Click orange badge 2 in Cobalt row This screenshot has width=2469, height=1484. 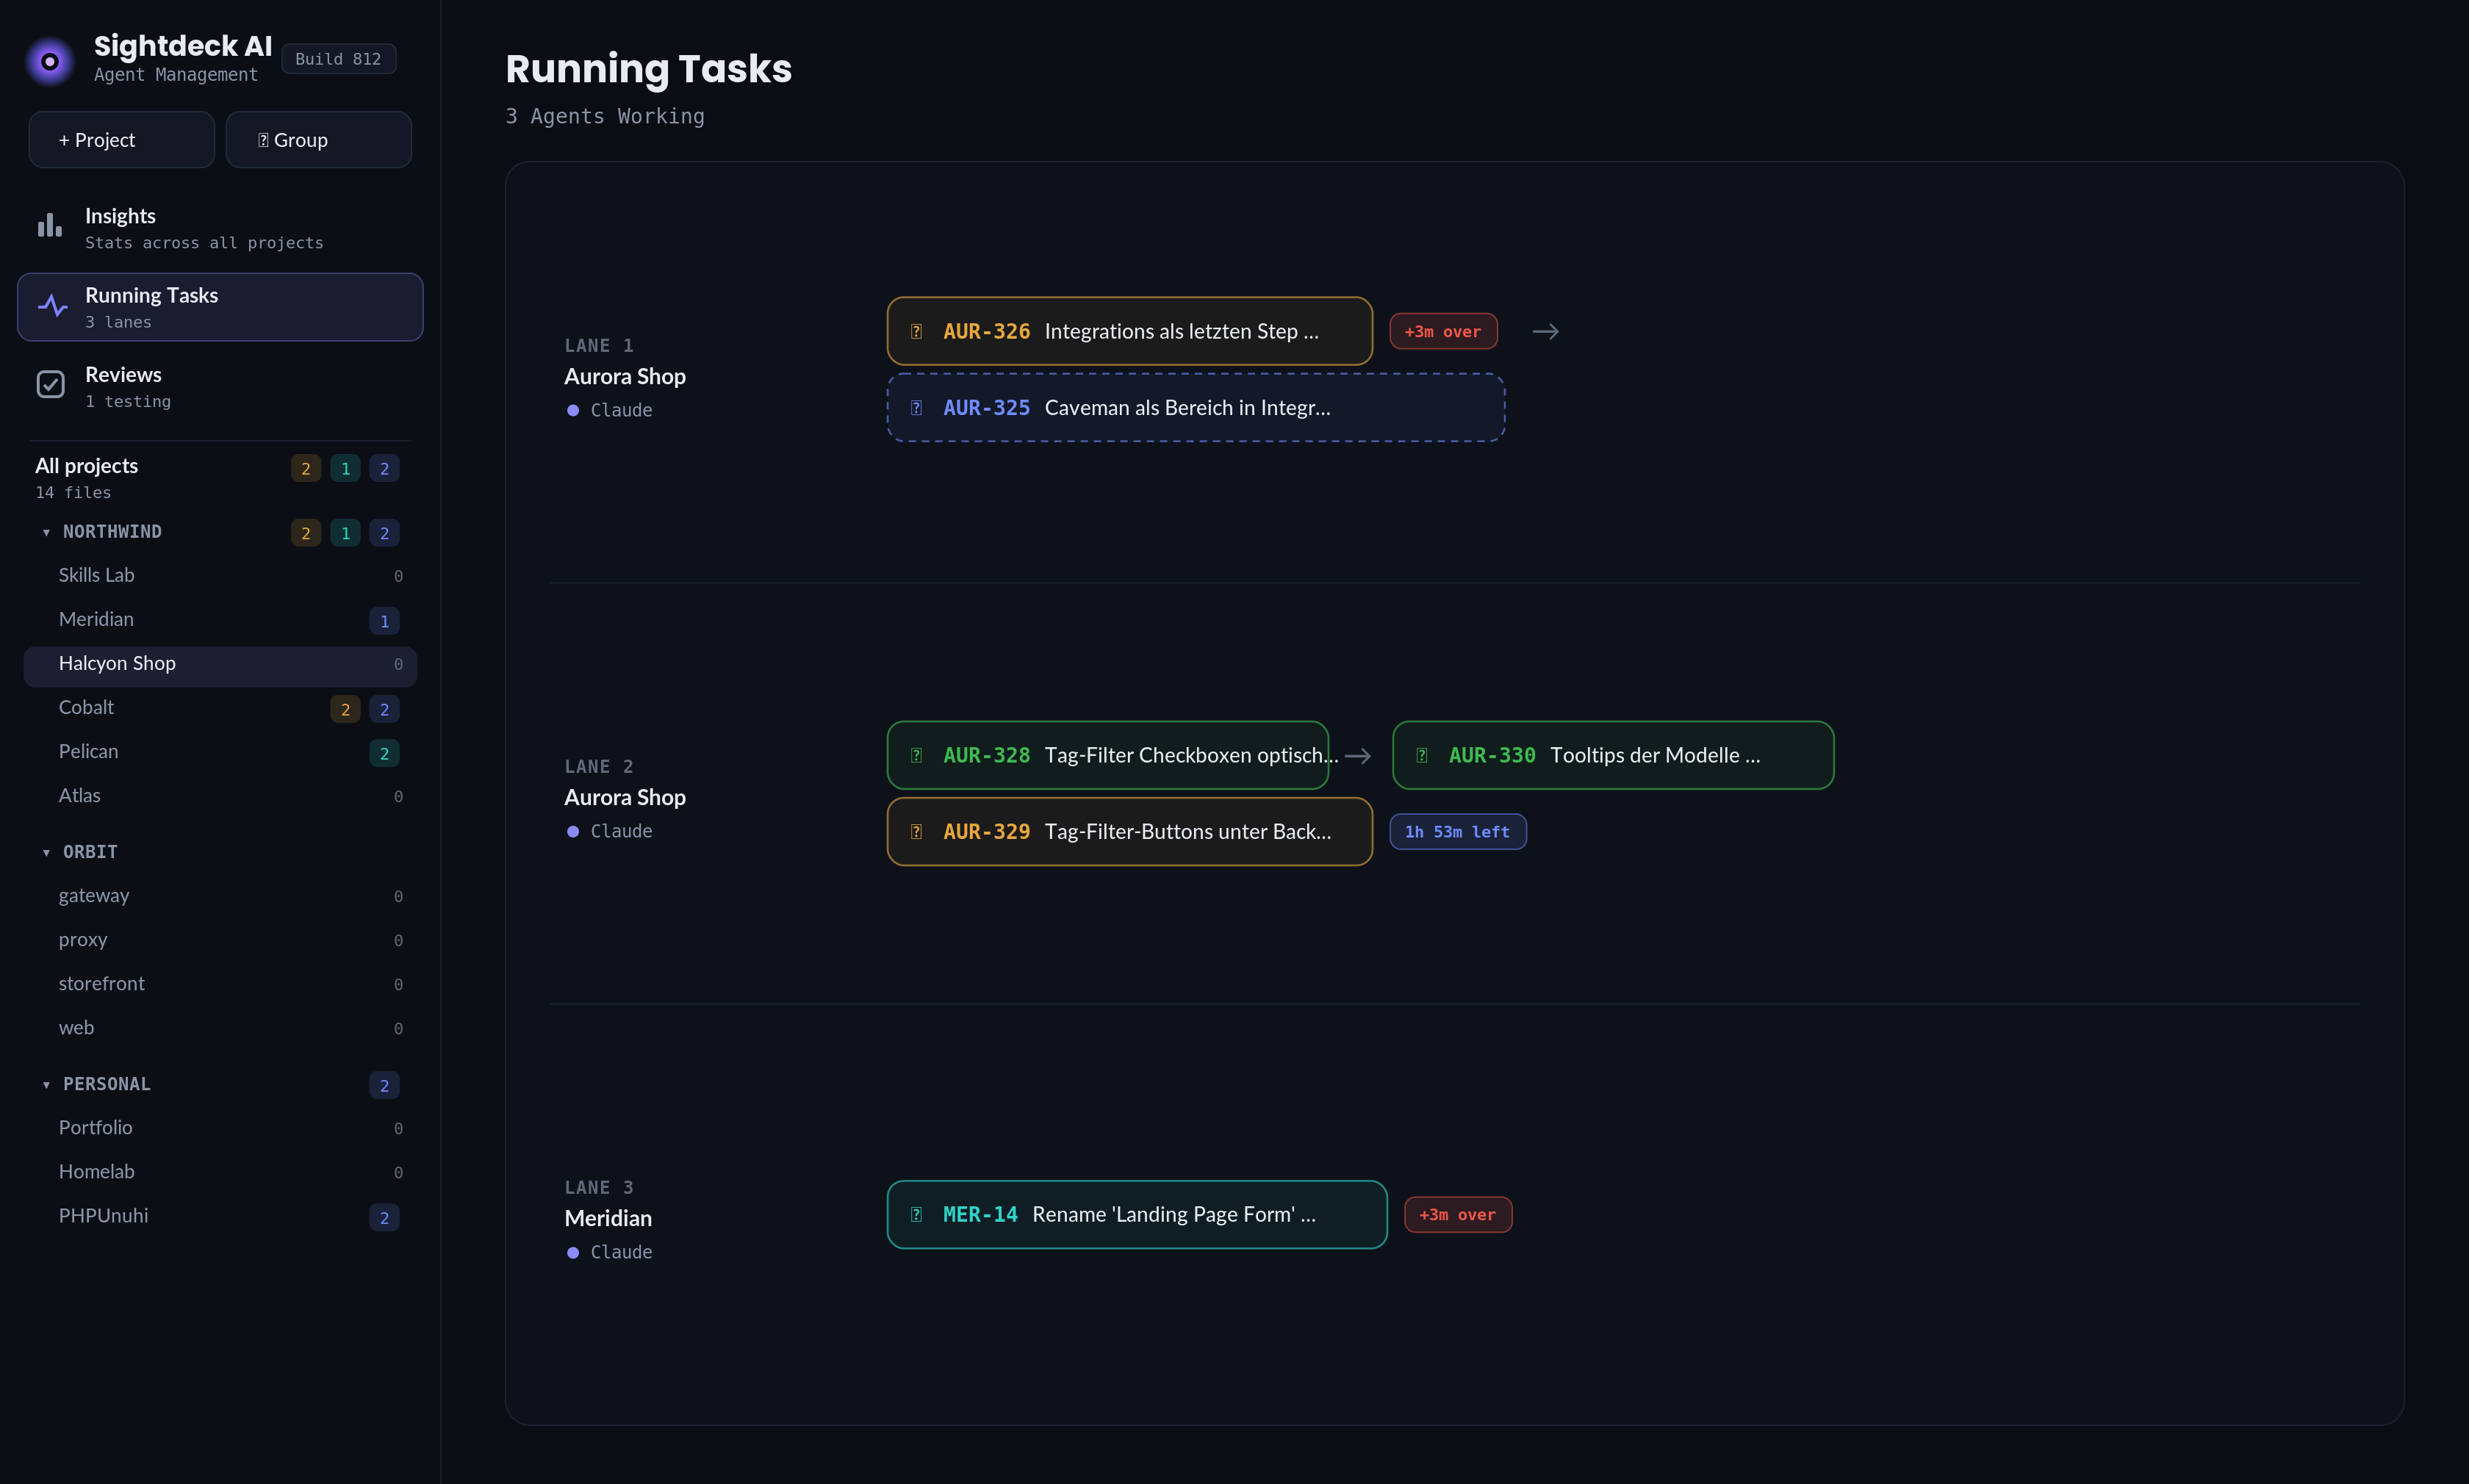[x=345, y=710]
